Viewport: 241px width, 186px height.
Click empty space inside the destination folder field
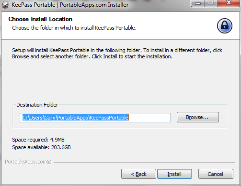149,118
